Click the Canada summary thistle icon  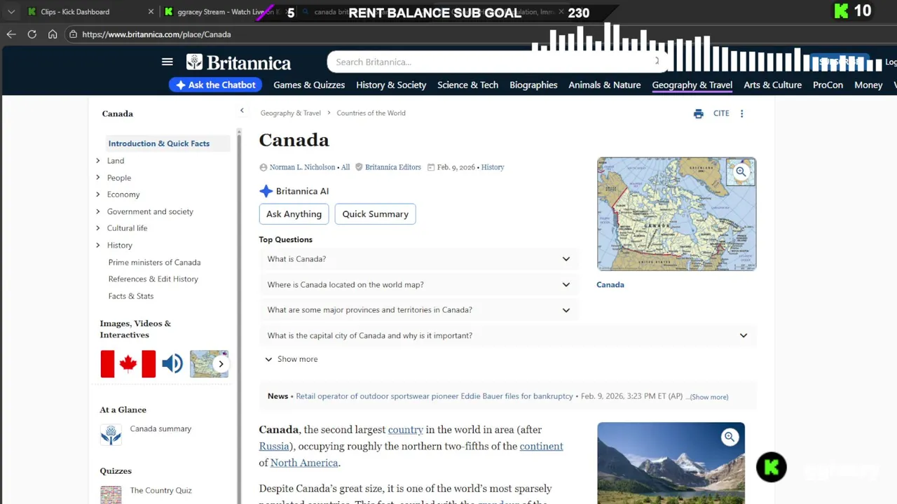coord(111,435)
